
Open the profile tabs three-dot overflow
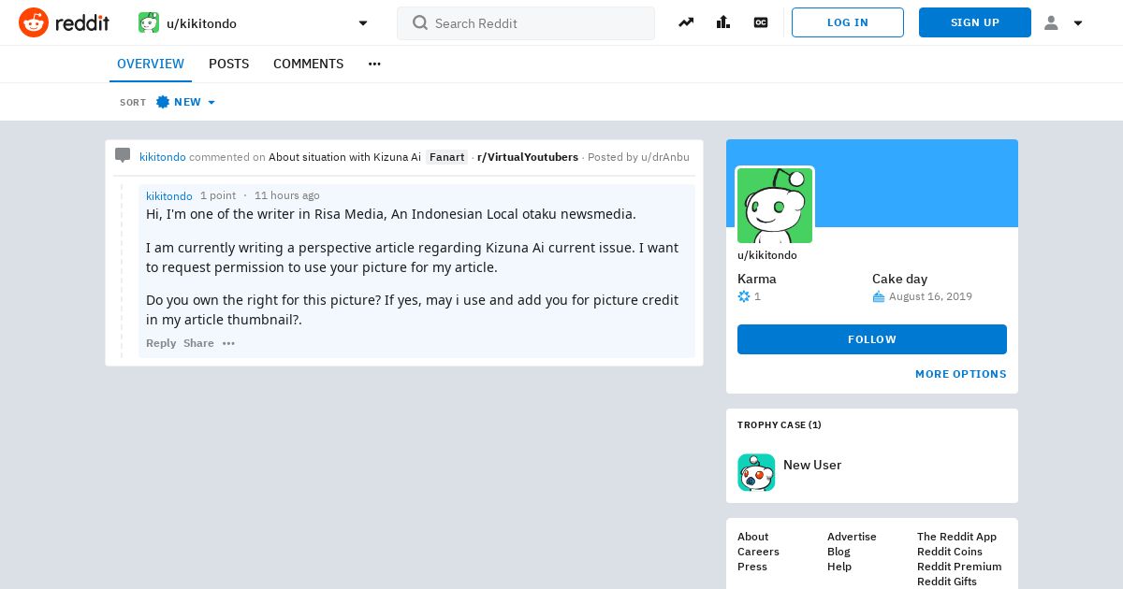(374, 64)
